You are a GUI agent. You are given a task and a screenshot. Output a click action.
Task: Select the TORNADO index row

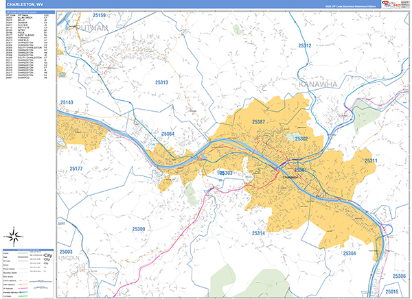click(x=27, y=38)
